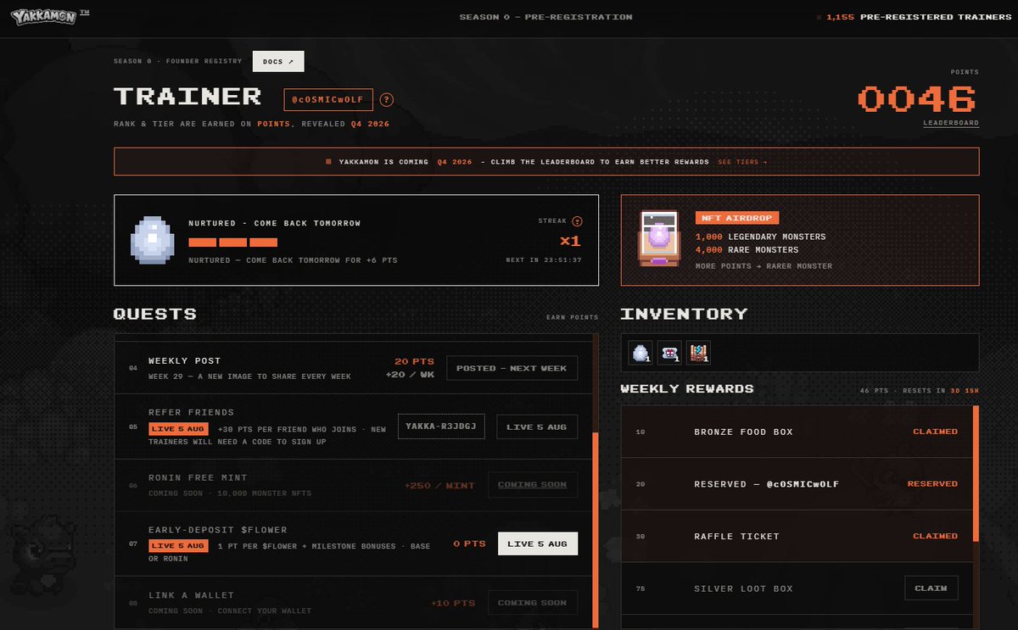Screen dimensions: 1018x630
Task: Click the RESERVED – @cOSMICwOLF reward row
Action: click(x=797, y=484)
